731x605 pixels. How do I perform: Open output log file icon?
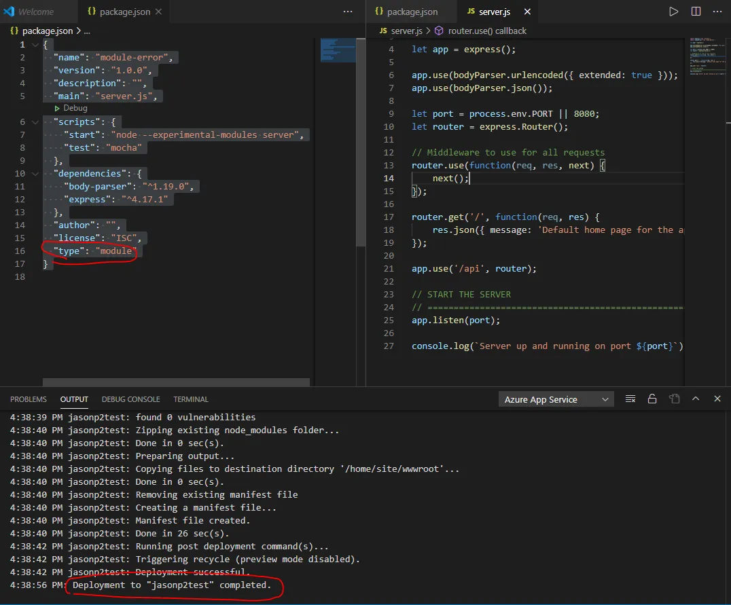(x=674, y=399)
